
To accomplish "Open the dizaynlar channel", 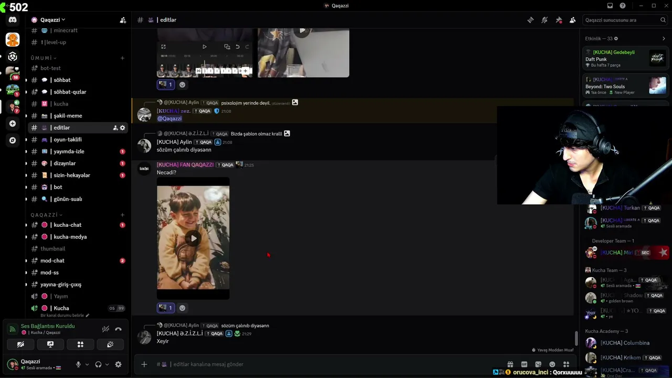I will pyautogui.click(x=78, y=163).
